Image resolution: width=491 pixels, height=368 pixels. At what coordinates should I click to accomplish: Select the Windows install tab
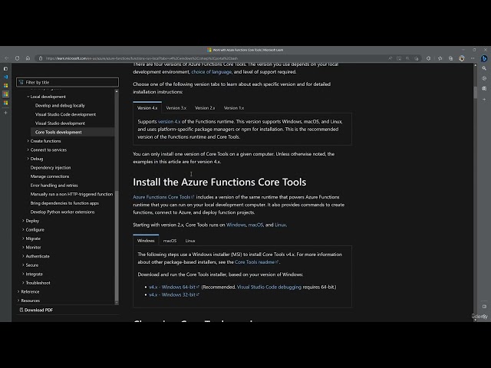[x=146, y=241]
